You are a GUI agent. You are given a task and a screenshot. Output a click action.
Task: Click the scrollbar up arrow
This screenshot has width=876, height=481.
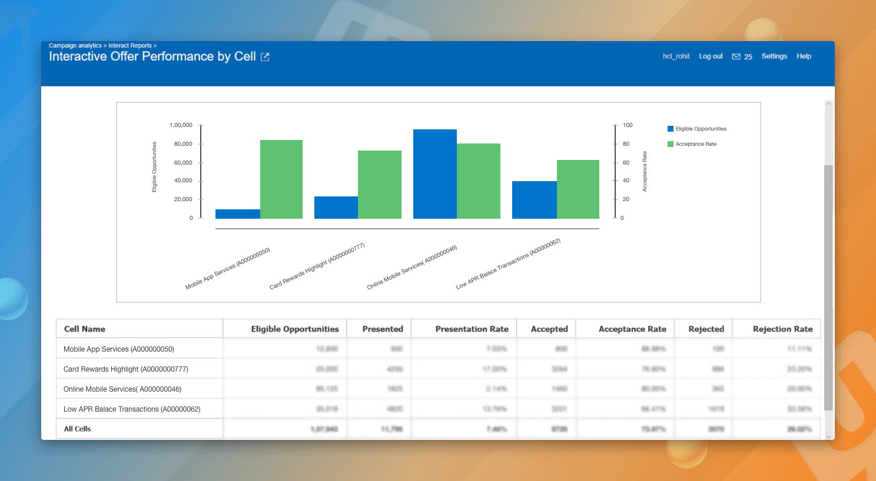829,103
